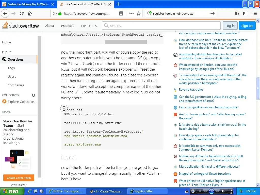The image size is (260, 195).
Task: Click Create a free Team button
Action: point(19,177)
